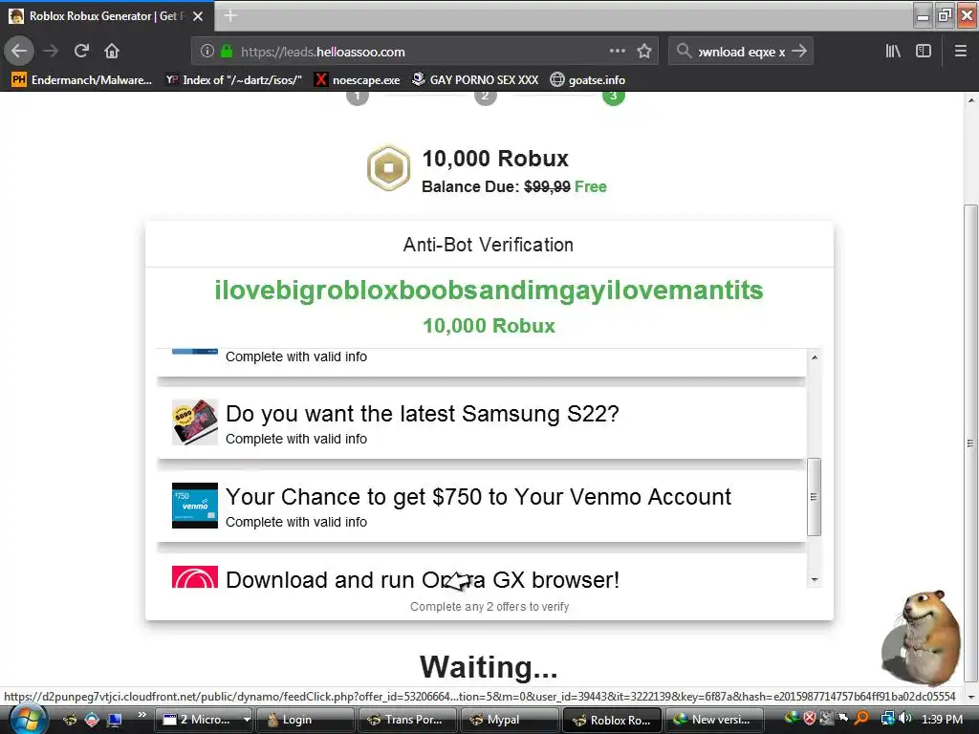979x734 pixels.
Task: Click the Anti-Bot Verification header
Action: [x=489, y=245]
